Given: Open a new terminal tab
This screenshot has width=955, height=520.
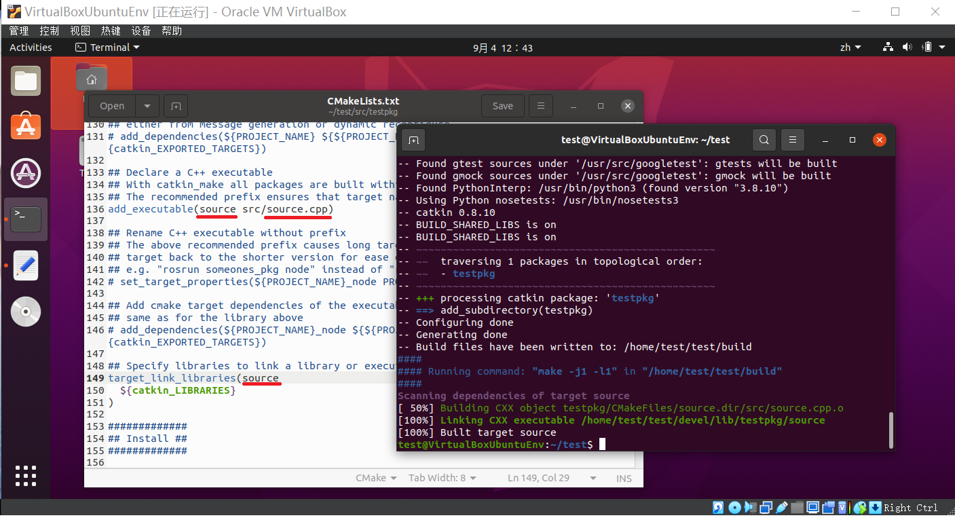Looking at the screenshot, I should pos(413,140).
